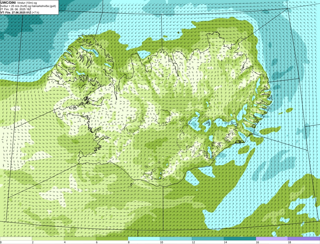Screen dimensions: 320x244
Task: Click the light green 4–6 m/s legend swatch
Action: 80,239
